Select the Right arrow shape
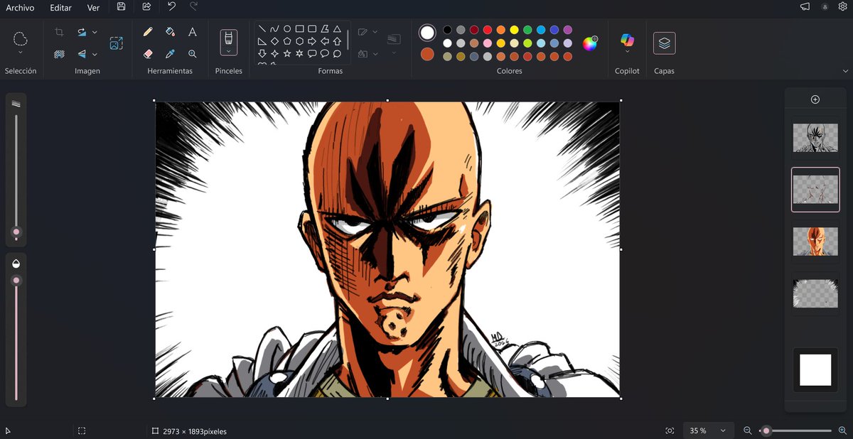Image resolution: width=853 pixels, height=439 pixels. 312,41
